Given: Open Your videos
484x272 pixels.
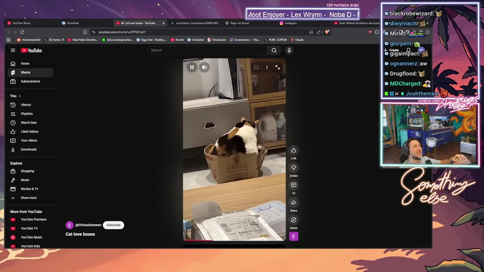Looking at the screenshot, I should [30, 141].
